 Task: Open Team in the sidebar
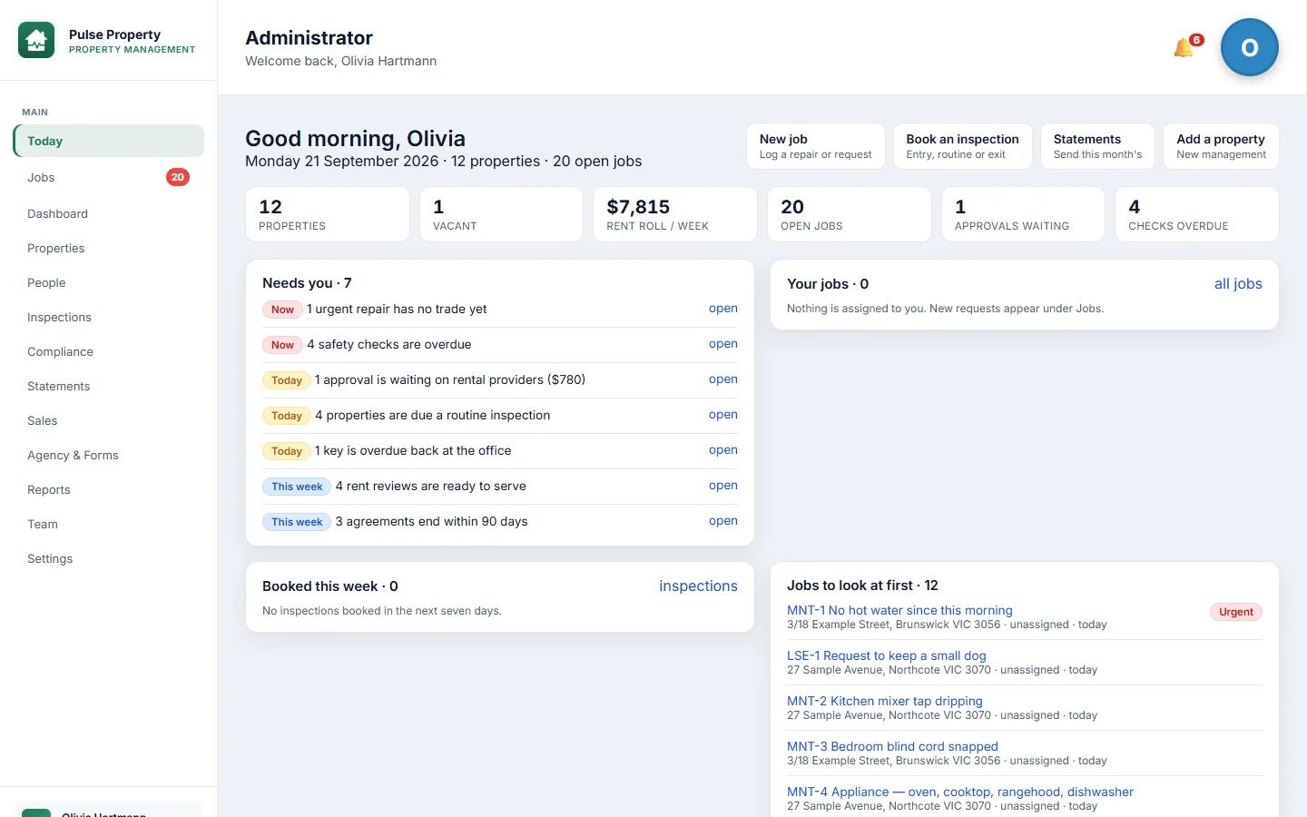(109, 524)
